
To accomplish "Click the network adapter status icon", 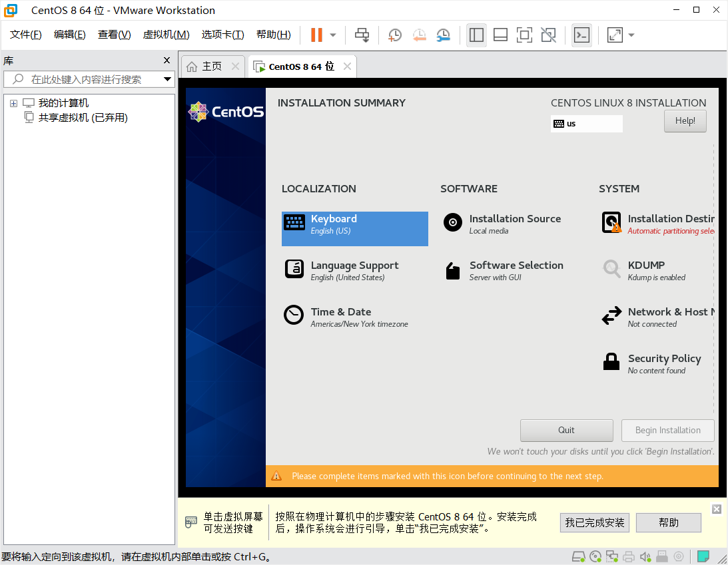I will (612, 556).
